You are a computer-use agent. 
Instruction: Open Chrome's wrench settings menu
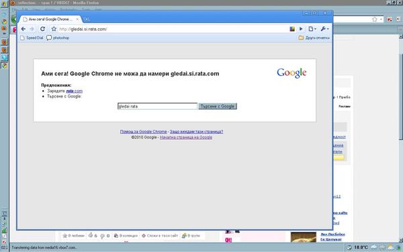[x=324, y=29]
